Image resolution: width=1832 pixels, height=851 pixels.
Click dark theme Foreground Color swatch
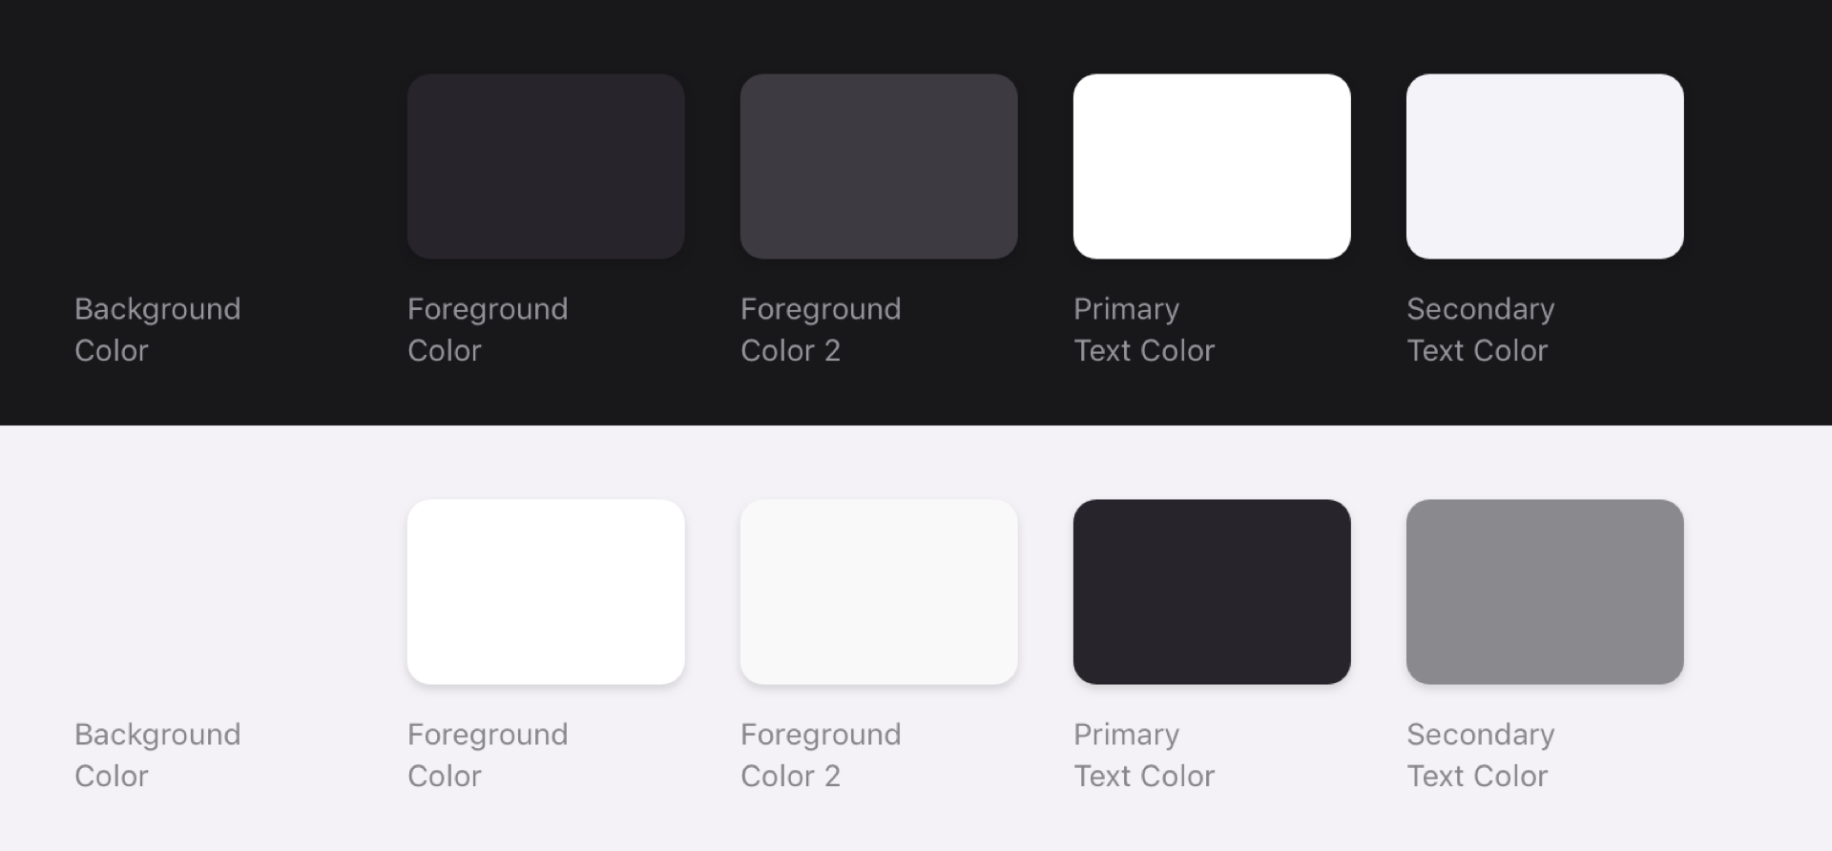[x=546, y=166]
